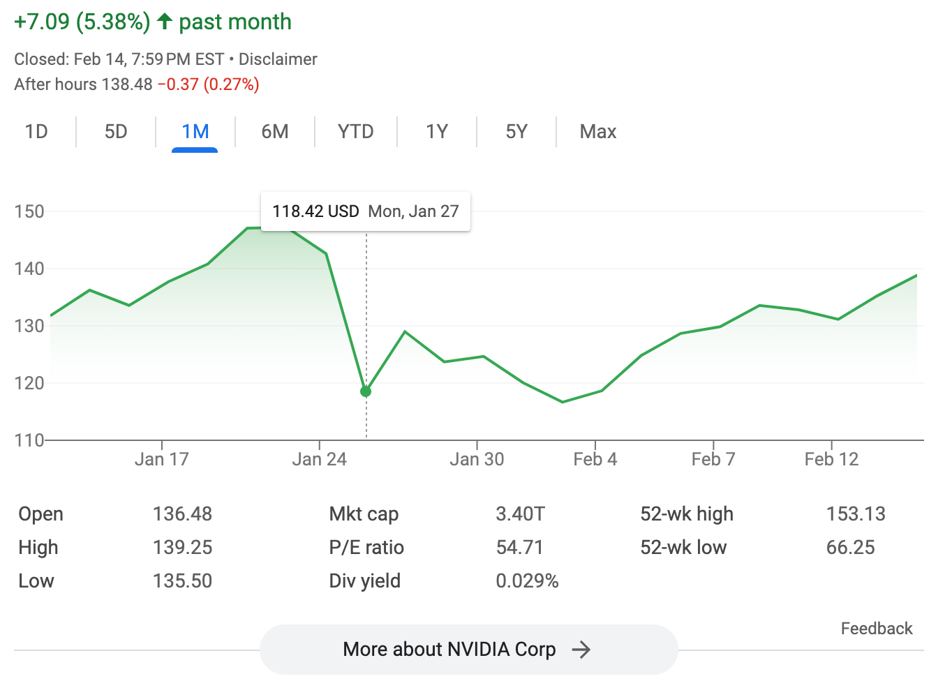Click the Feb 4 axis label
952x681 pixels.
click(x=595, y=459)
